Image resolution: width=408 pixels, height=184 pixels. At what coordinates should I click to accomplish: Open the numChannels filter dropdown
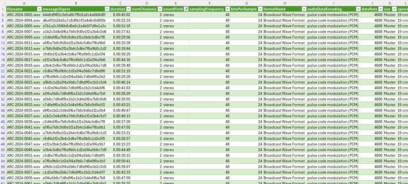pyautogui.click(x=160, y=9)
